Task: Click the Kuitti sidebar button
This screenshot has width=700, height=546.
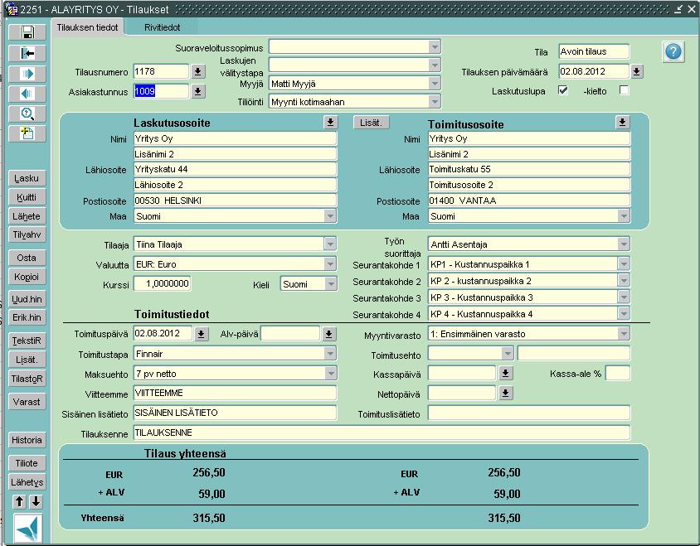Action: coord(27,198)
